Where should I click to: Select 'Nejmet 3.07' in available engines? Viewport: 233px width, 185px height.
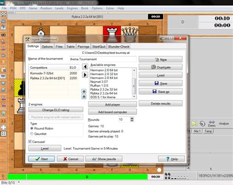[99, 81]
